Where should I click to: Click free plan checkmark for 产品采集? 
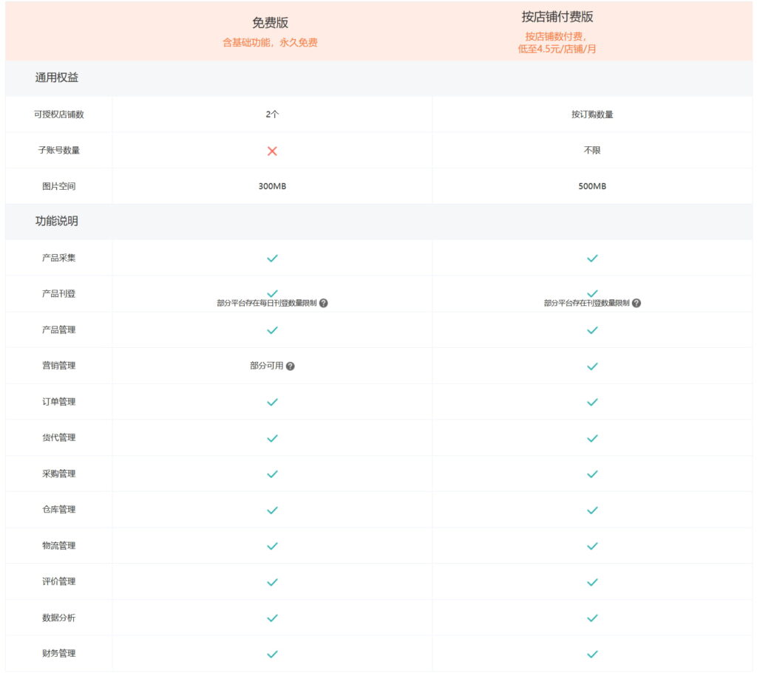[272, 259]
